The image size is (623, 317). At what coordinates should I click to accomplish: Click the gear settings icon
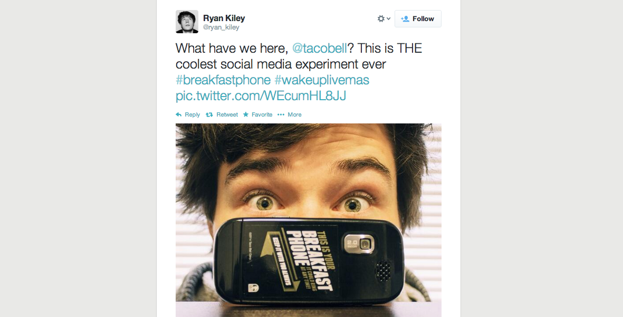pyautogui.click(x=381, y=18)
